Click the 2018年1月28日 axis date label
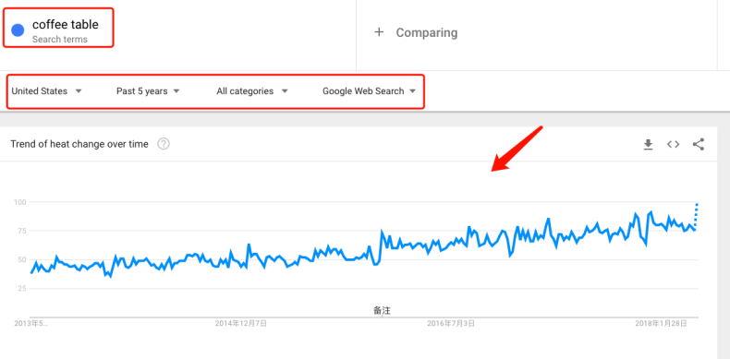730x359 pixels. [661, 323]
